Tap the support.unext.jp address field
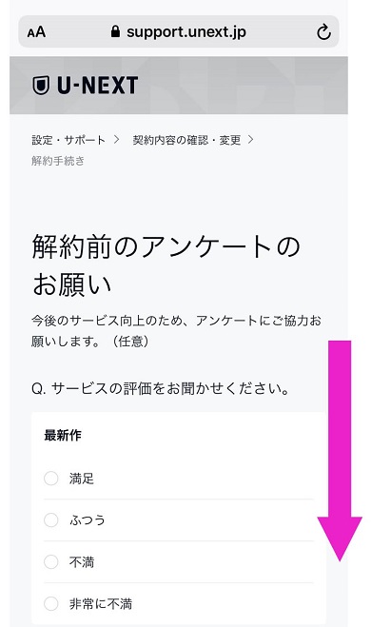This screenshot has height=627, width=371. tap(179, 31)
